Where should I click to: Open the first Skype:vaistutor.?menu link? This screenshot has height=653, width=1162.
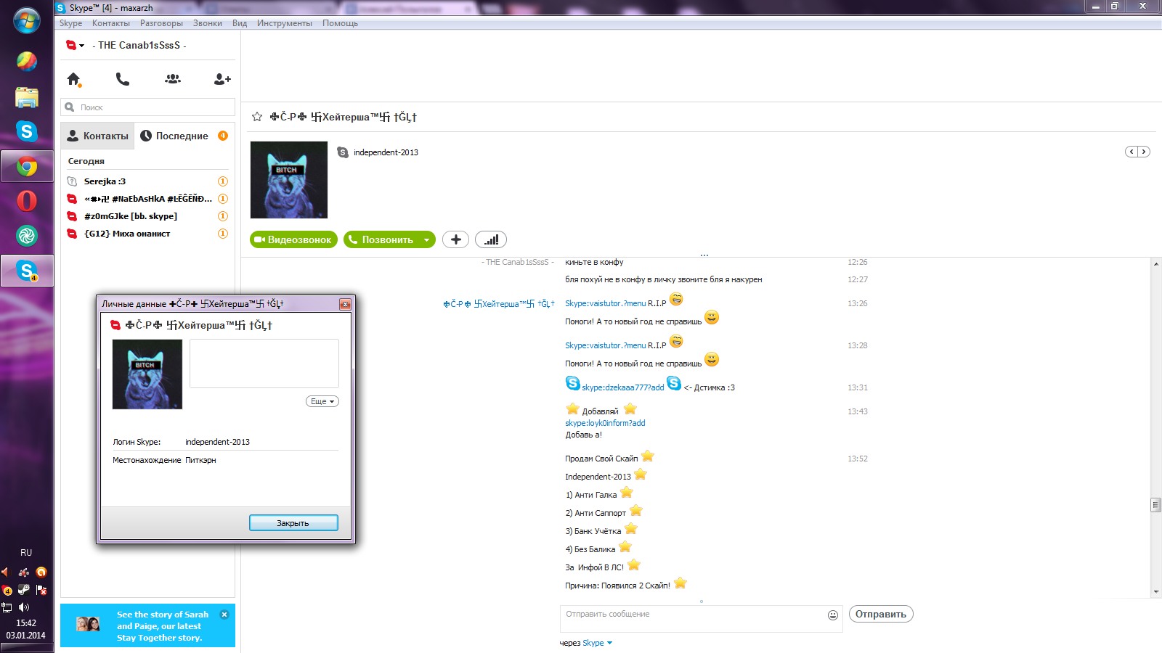point(605,303)
